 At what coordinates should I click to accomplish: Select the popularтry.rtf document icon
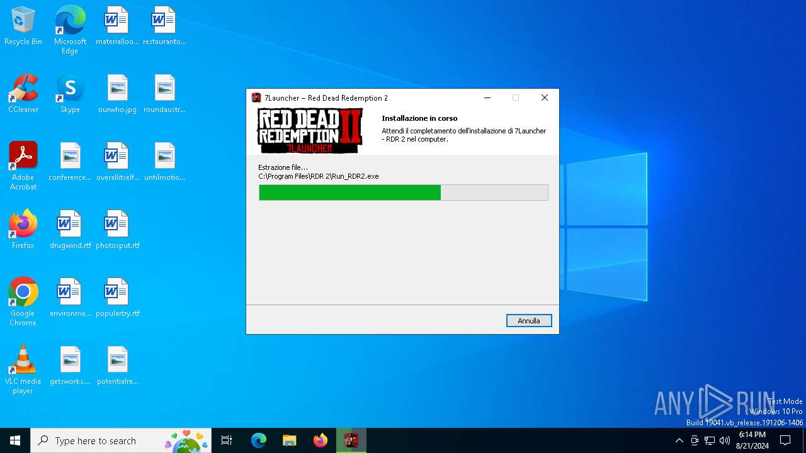coord(117,298)
